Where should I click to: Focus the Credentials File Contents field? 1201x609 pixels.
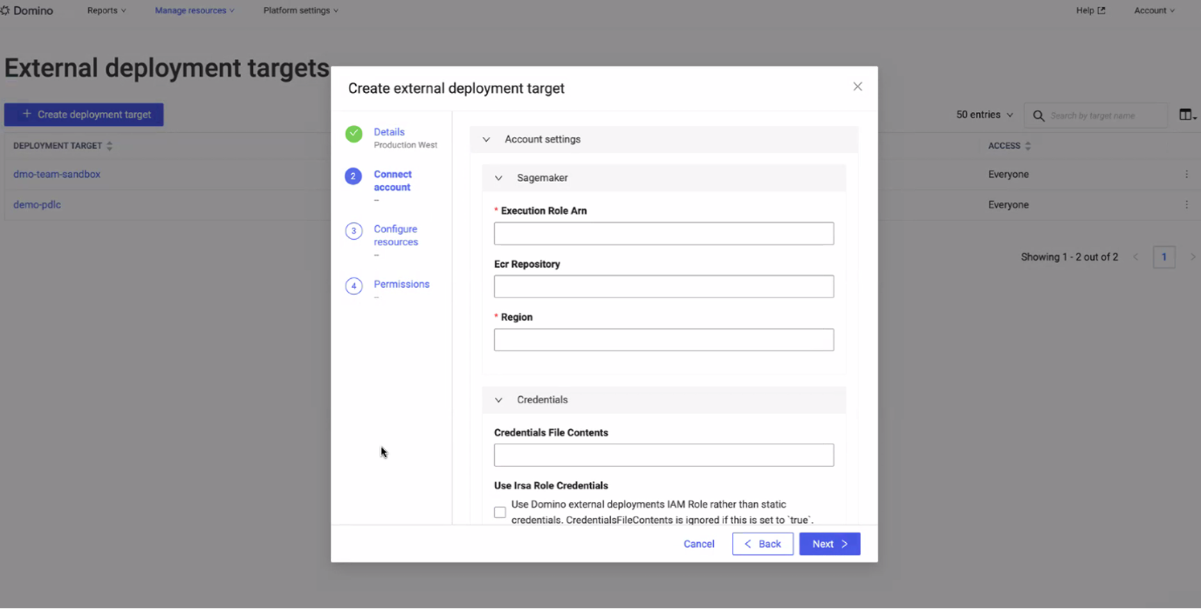[x=664, y=455]
